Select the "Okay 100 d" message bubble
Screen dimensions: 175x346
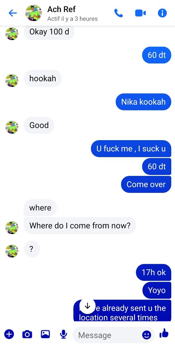[49, 32]
